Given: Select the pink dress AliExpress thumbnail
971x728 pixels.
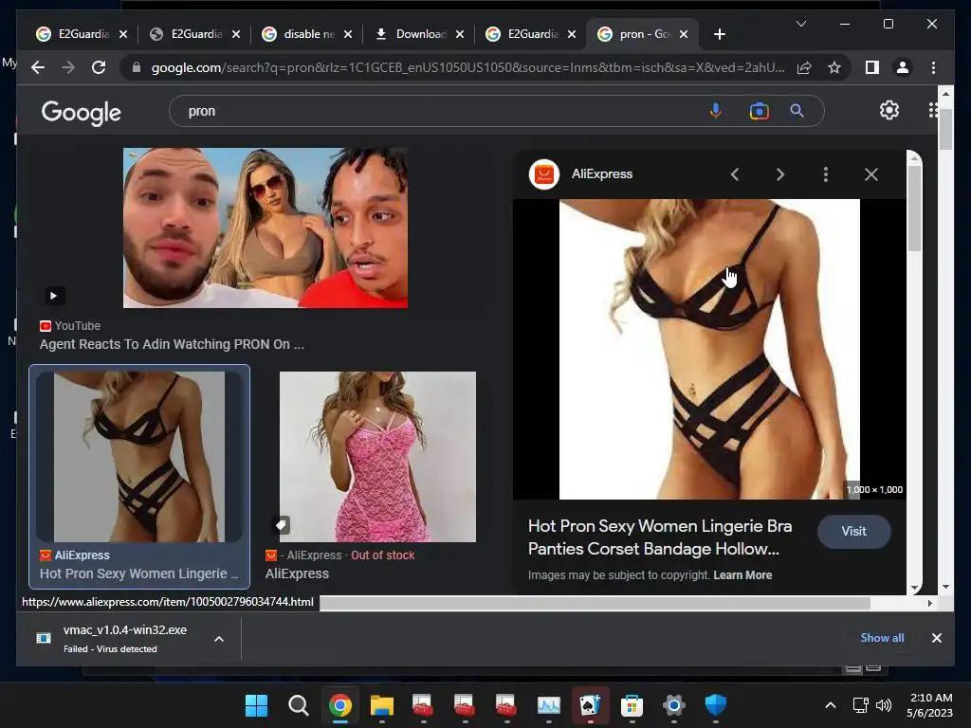Looking at the screenshot, I should point(377,457).
